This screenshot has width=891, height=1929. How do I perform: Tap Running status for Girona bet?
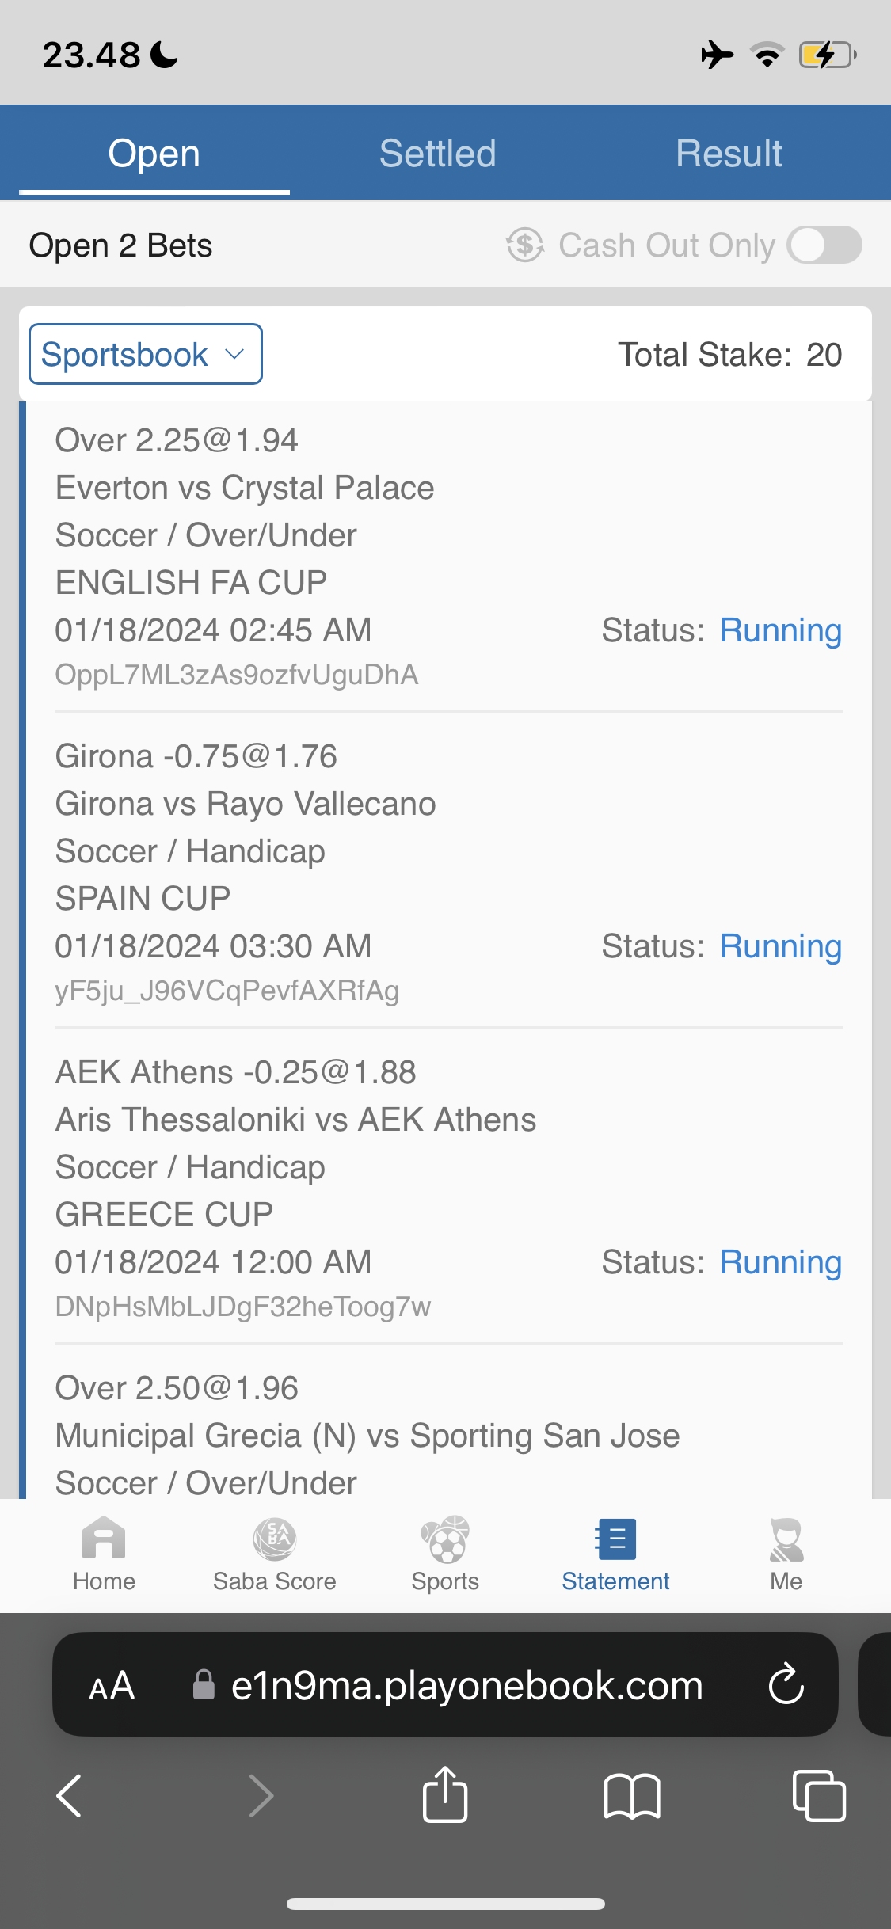click(x=780, y=946)
